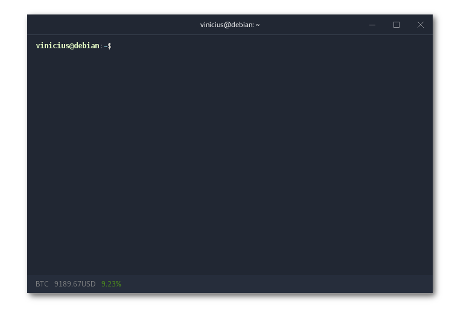The image size is (449, 310).
Task: Maximize the terminal window
Action: (396, 25)
